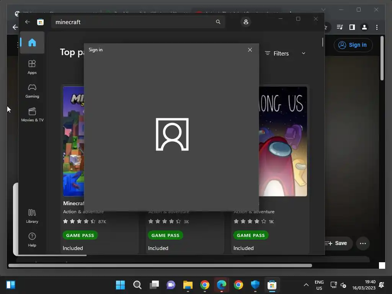This screenshot has width=392, height=294.
Task: Click the network tray icon
Action: (333, 285)
